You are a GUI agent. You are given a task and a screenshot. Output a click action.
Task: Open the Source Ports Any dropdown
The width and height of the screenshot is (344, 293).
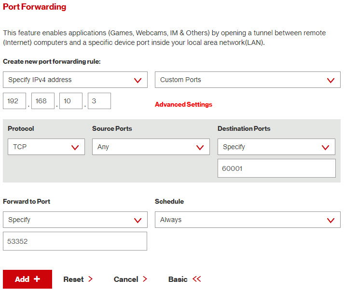(151, 147)
